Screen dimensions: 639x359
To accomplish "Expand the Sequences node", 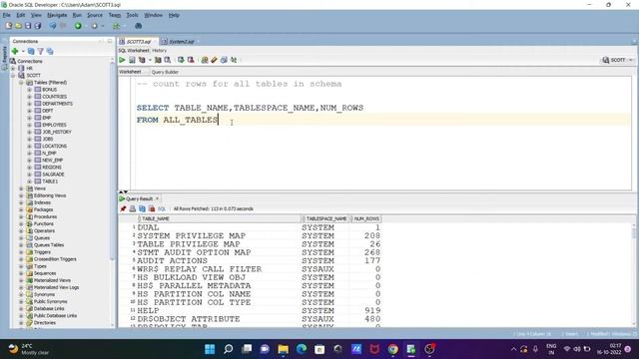I will coord(21,273).
